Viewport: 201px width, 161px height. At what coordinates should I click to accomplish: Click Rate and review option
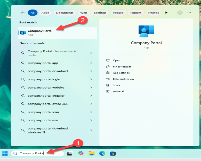tap(123, 79)
